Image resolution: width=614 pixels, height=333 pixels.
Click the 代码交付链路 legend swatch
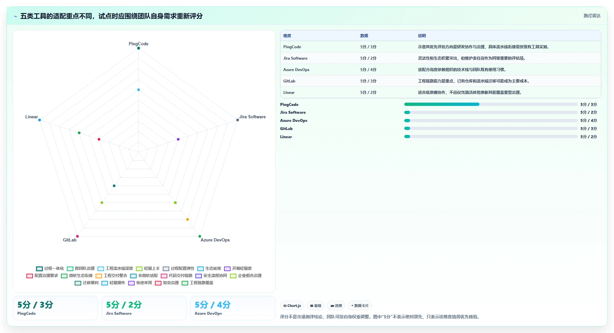164,276
